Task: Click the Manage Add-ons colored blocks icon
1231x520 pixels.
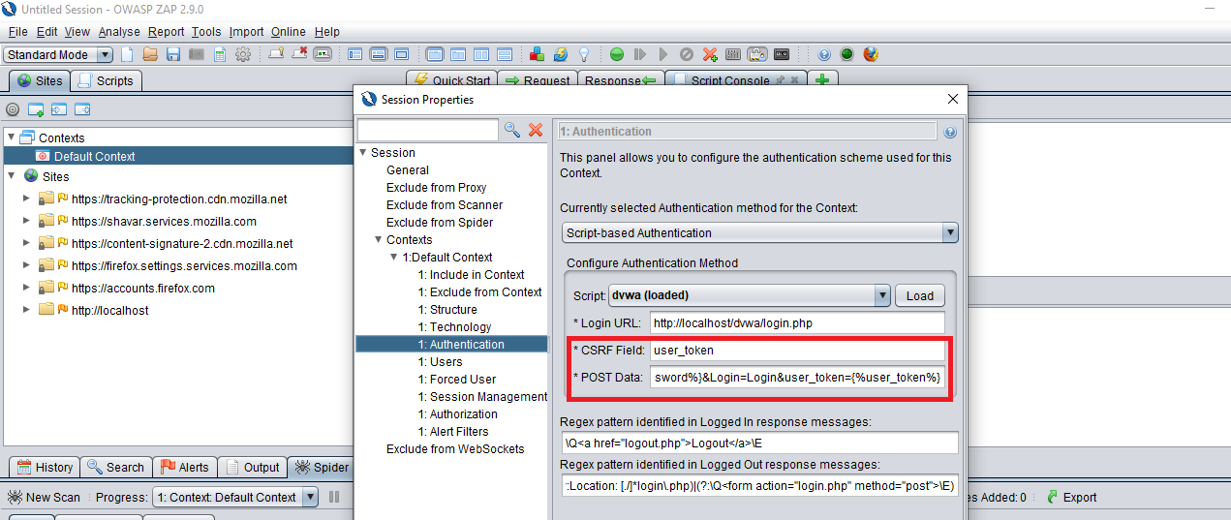Action: (x=539, y=55)
